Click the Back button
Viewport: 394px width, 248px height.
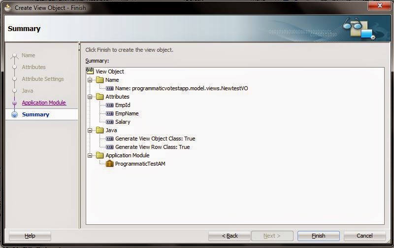coord(229,236)
